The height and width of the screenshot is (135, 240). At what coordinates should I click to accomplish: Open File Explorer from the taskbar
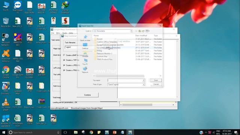(76, 132)
